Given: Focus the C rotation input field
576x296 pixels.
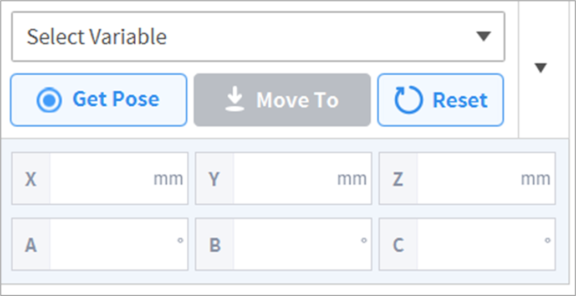Looking at the screenshot, I should tap(478, 245).
